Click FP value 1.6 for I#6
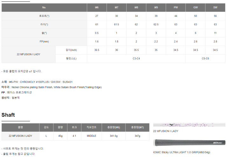229x157 pixels. pyautogui.click(x=97, y=42)
